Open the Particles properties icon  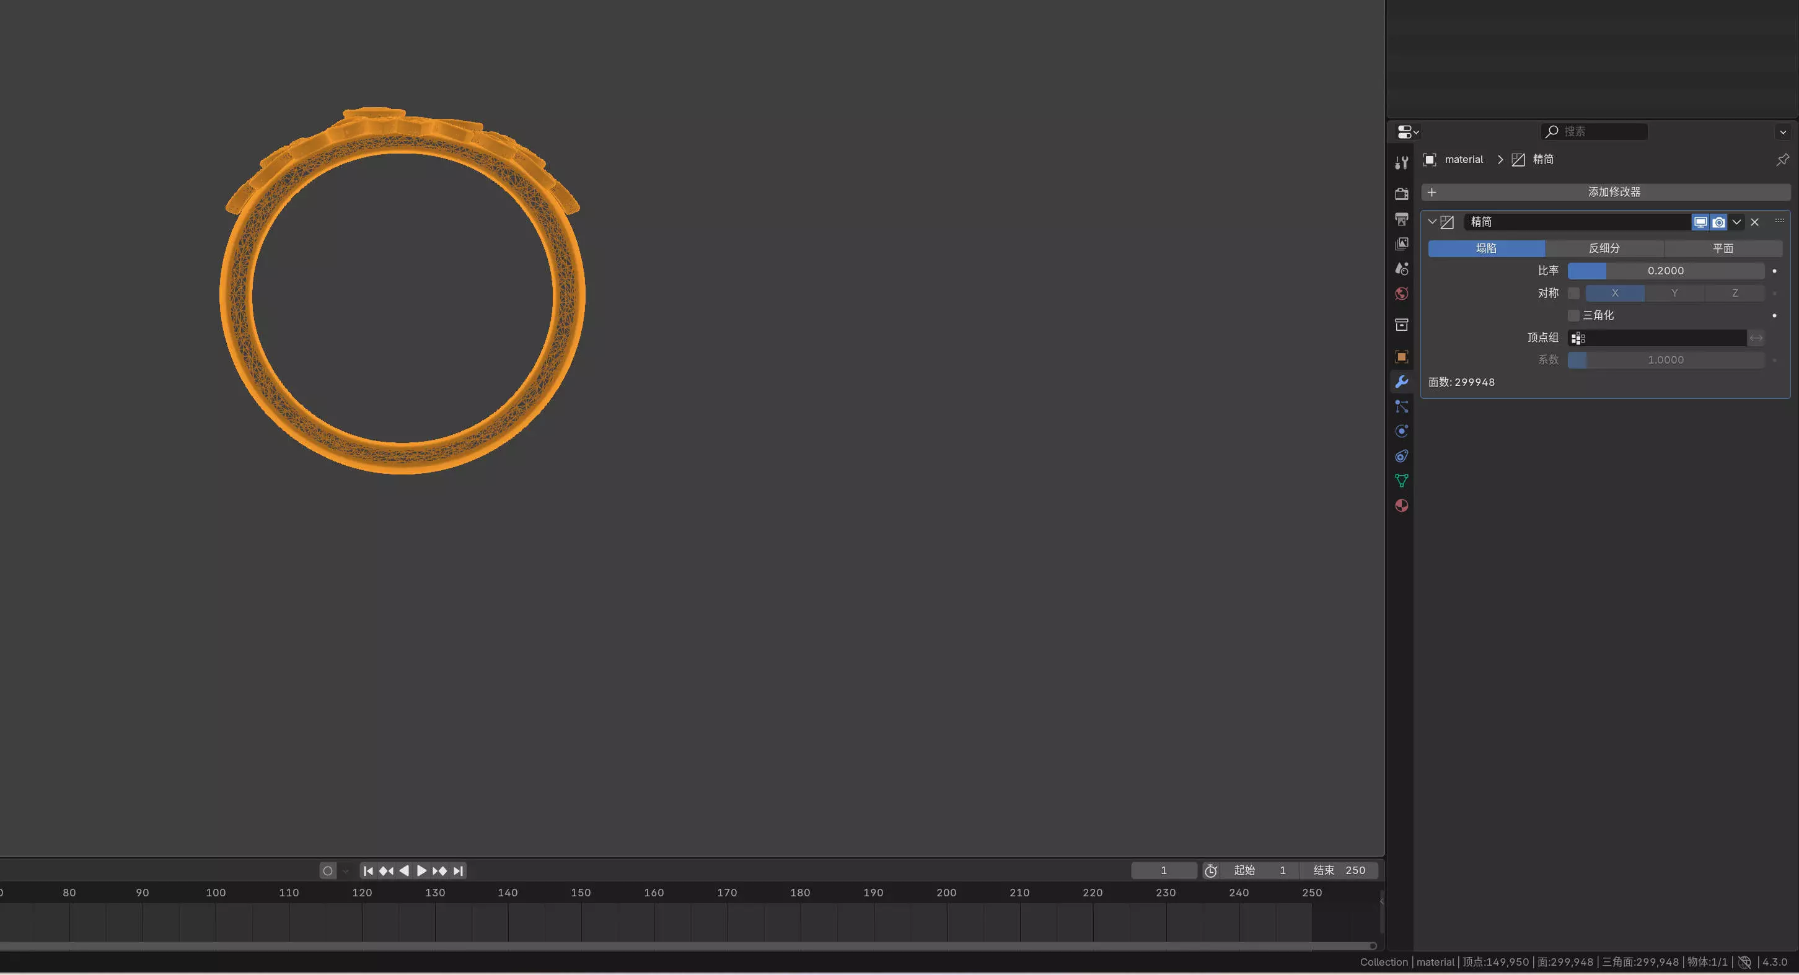[1401, 406]
